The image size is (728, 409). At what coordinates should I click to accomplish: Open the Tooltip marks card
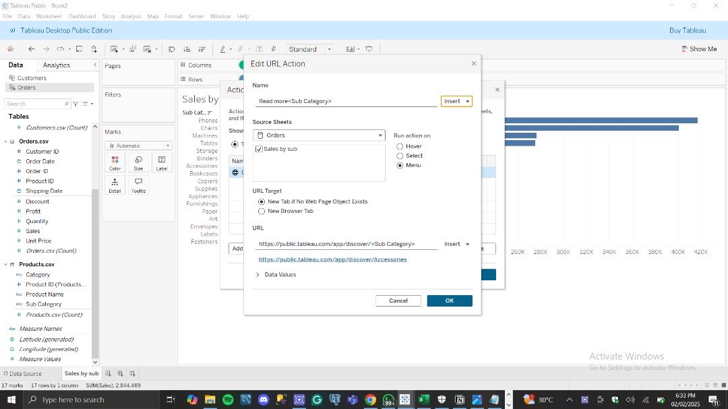pyautogui.click(x=138, y=185)
